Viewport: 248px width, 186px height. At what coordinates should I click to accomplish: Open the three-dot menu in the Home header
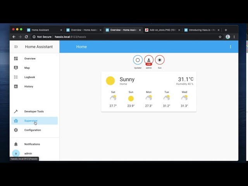[231, 46]
